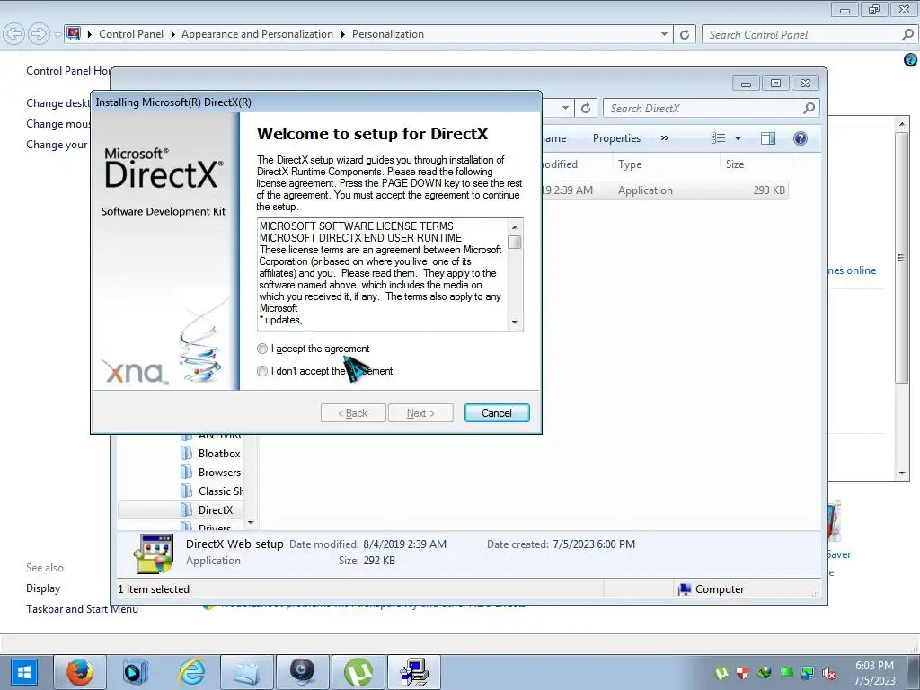Open Control Panel help icon
Screen dimensions: 920x690
(911, 59)
